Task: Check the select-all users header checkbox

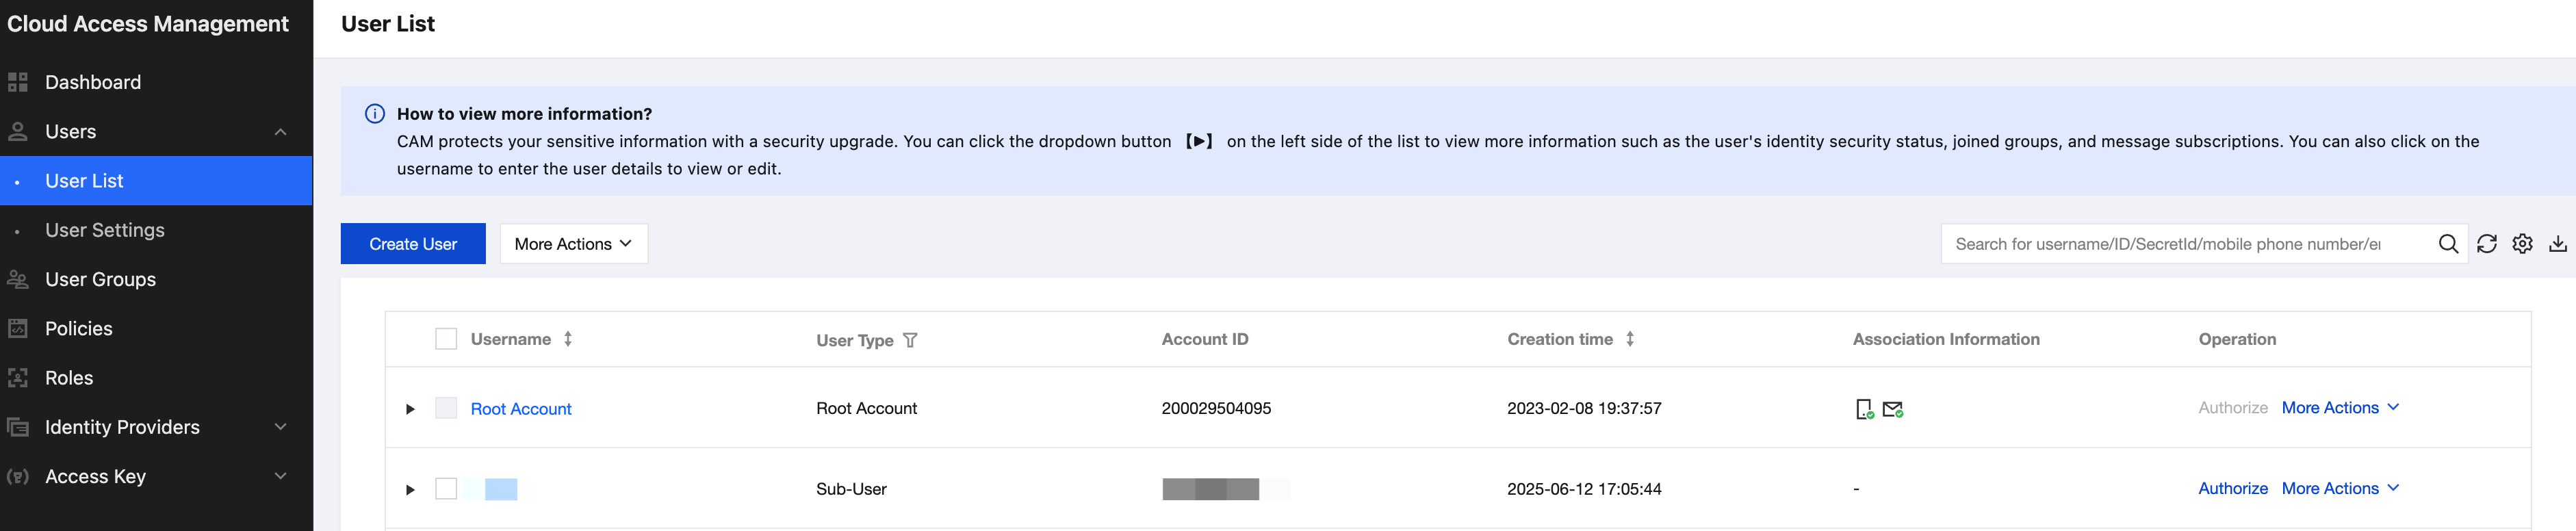Action: [446, 339]
